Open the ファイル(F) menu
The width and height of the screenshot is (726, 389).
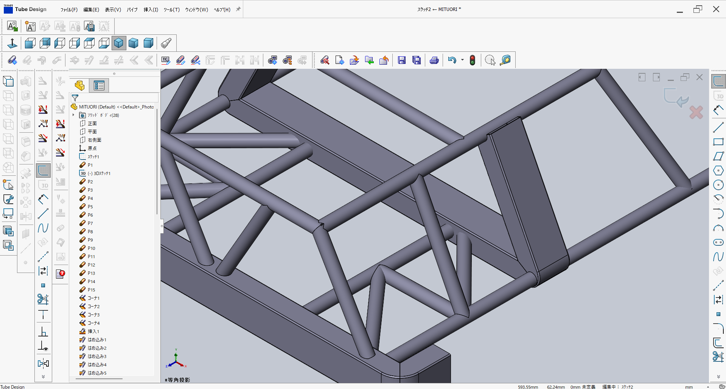[69, 9]
